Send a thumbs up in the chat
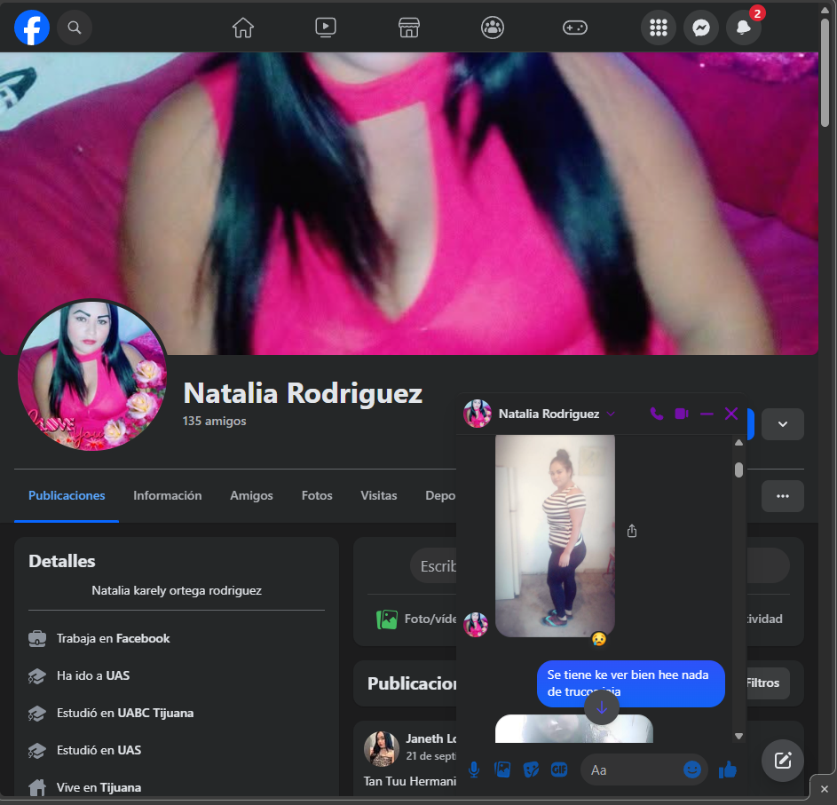The image size is (837, 805). [x=728, y=769]
